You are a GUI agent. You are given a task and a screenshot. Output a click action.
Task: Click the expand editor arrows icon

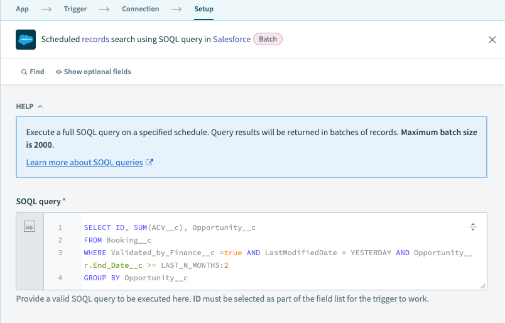point(473,227)
